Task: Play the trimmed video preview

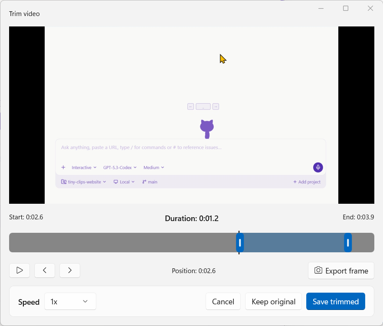Action: [x=20, y=271]
